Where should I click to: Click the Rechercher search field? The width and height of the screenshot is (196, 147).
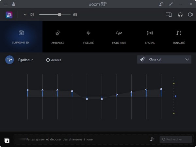point(176,139)
